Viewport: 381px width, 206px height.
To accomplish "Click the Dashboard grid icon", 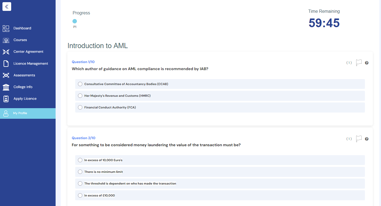I will coord(6,28).
